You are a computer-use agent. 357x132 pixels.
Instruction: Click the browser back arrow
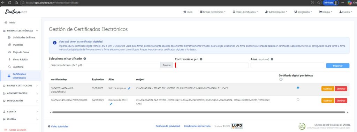click(x=3, y=2)
